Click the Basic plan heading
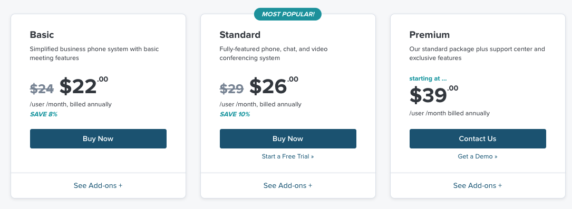 [42, 35]
